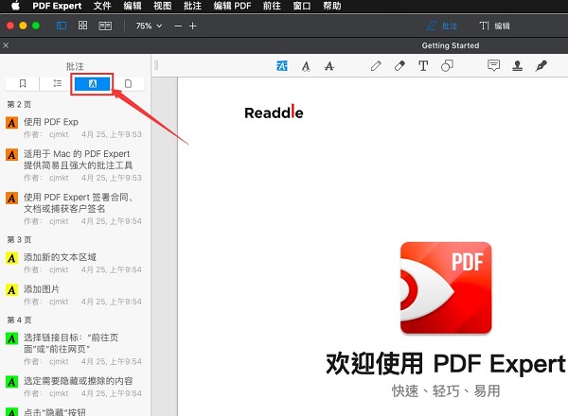Open the 帮助 menu
This screenshot has height=416, width=568.
coord(332,6)
